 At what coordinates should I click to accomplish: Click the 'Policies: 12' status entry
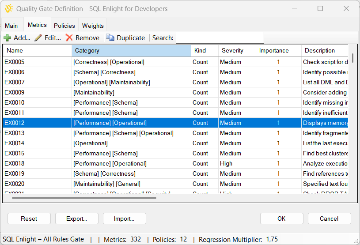point(170,240)
